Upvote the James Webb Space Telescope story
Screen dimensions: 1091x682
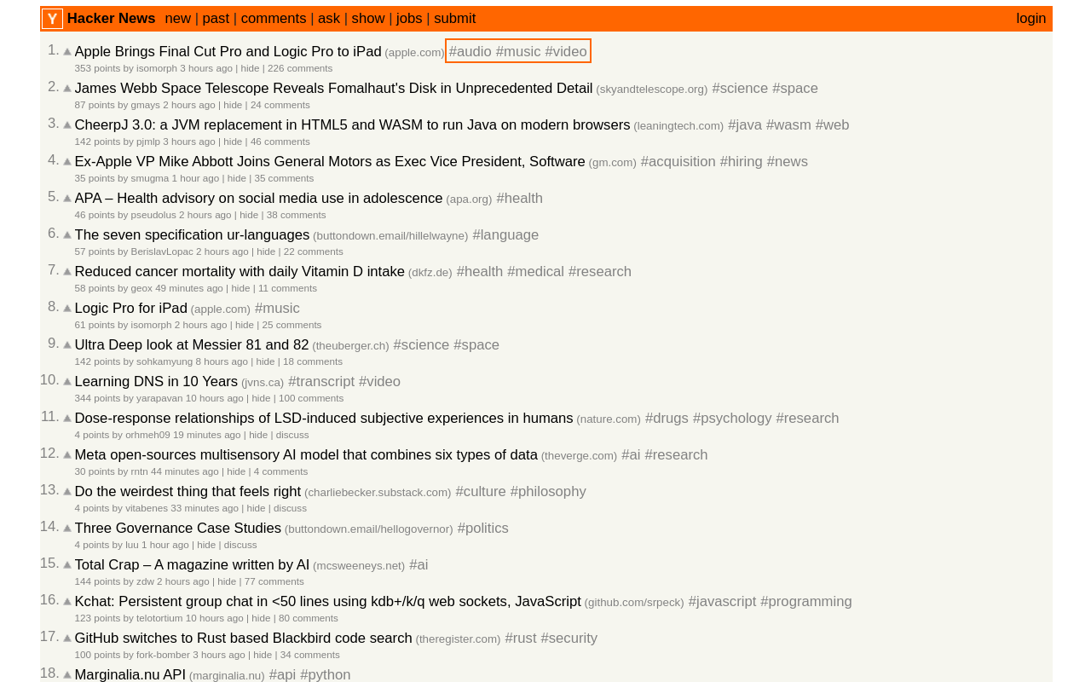click(x=67, y=89)
